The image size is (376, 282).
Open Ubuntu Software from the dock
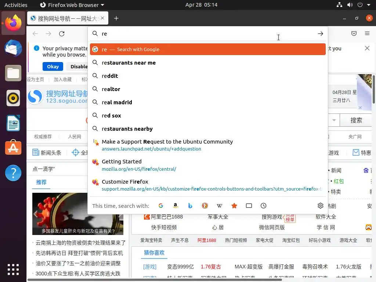tap(13, 148)
